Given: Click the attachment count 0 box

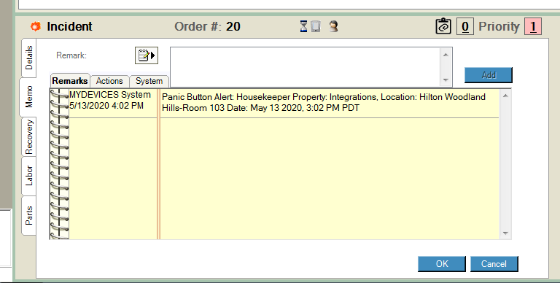Looking at the screenshot, I should 465,27.
